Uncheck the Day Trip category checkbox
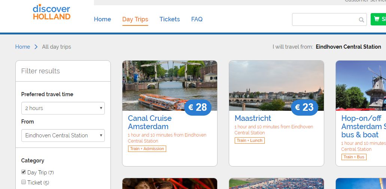Screen dimensions: 386x189 point(24,172)
